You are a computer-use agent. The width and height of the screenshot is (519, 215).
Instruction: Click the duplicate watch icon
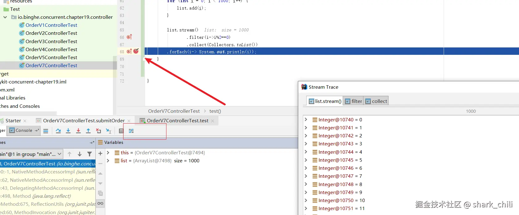[100, 193]
